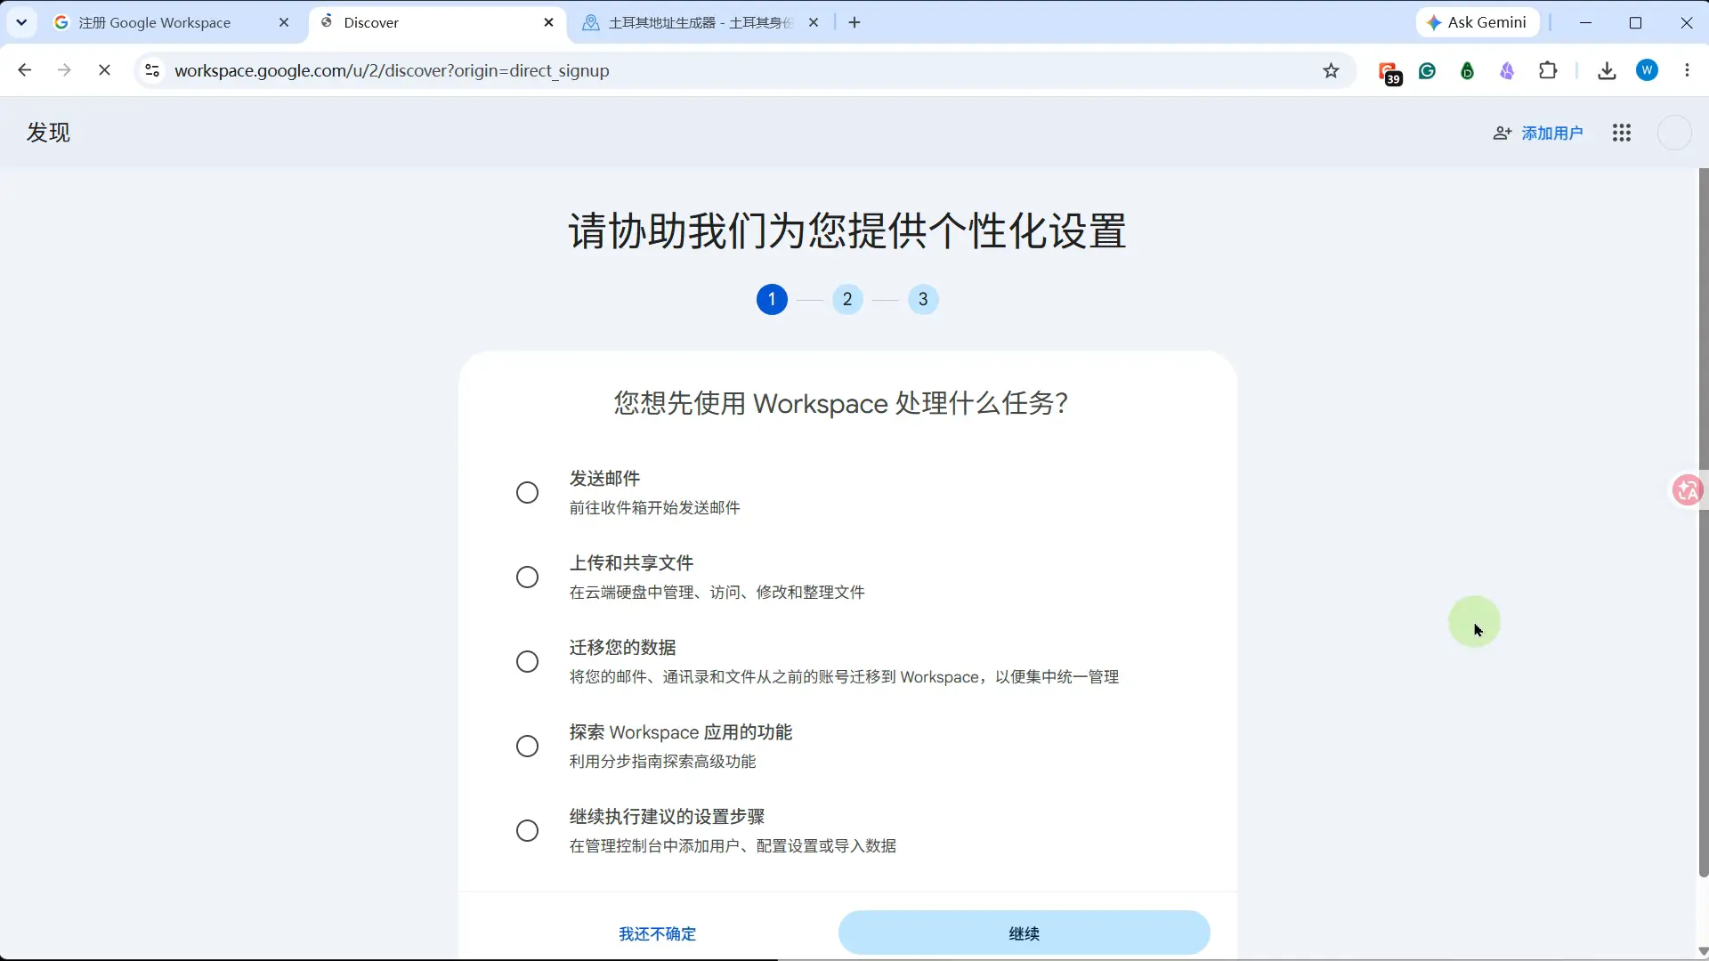The image size is (1709, 961).
Task: Click description 前往收件箱开始发送邮件
Action: click(x=654, y=508)
